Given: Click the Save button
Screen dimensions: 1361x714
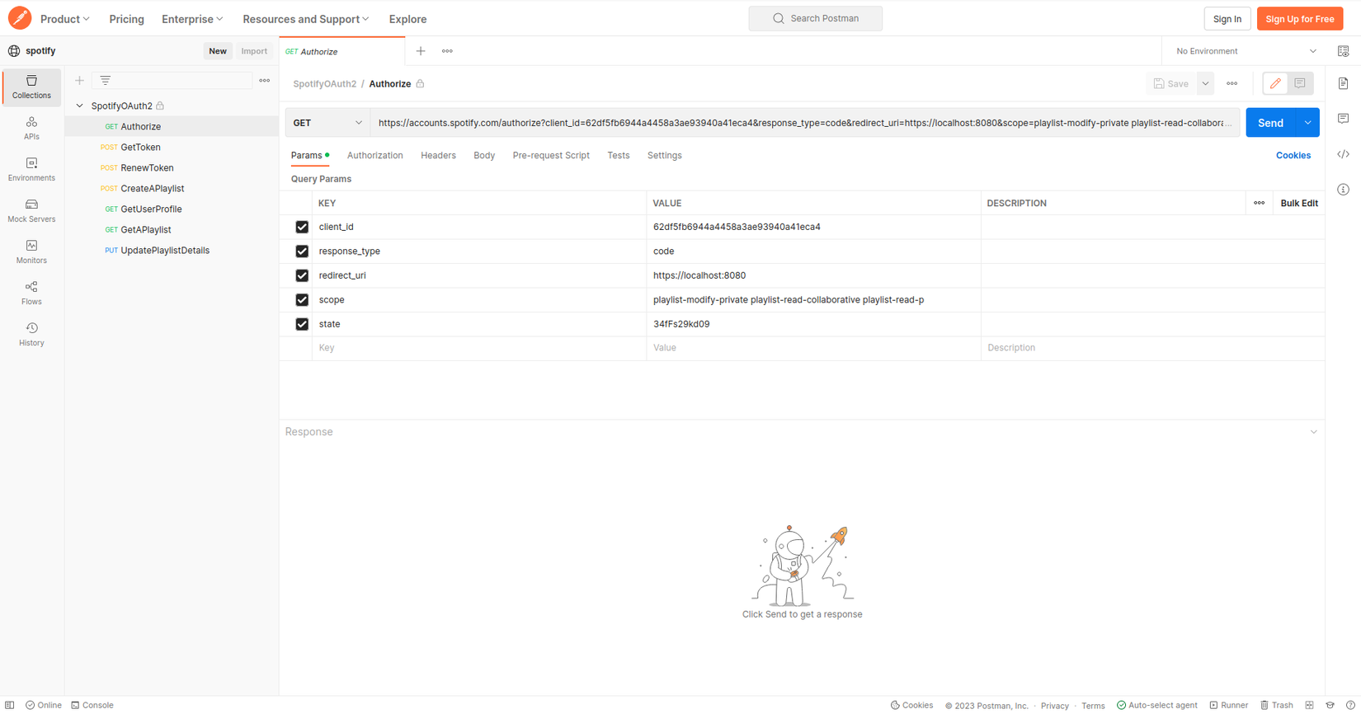Looking at the screenshot, I should coord(1171,83).
